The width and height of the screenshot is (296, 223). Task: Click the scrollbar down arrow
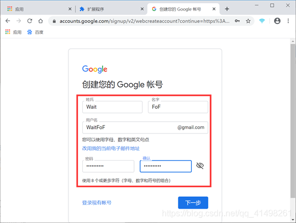293,220
